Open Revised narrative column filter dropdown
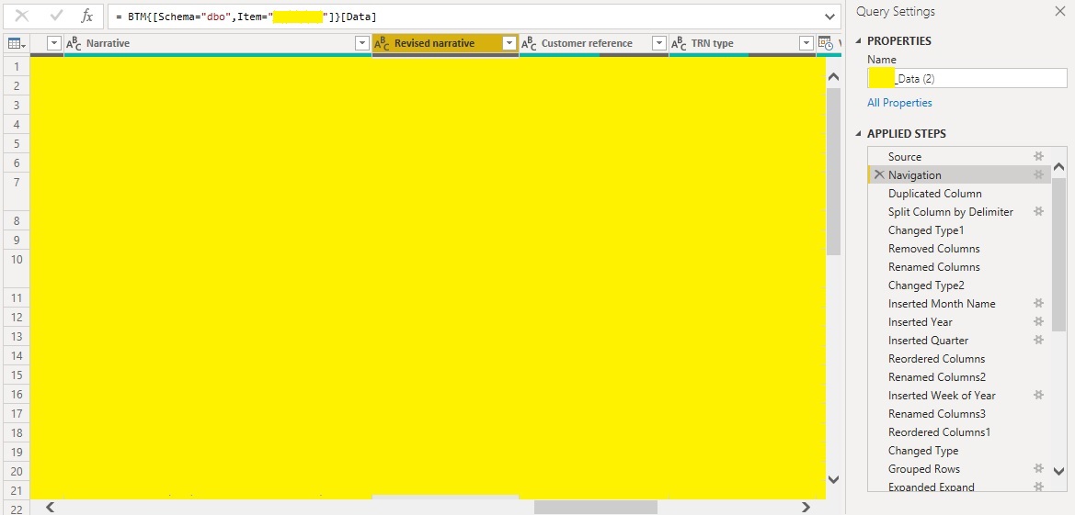1075x515 pixels. [509, 43]
